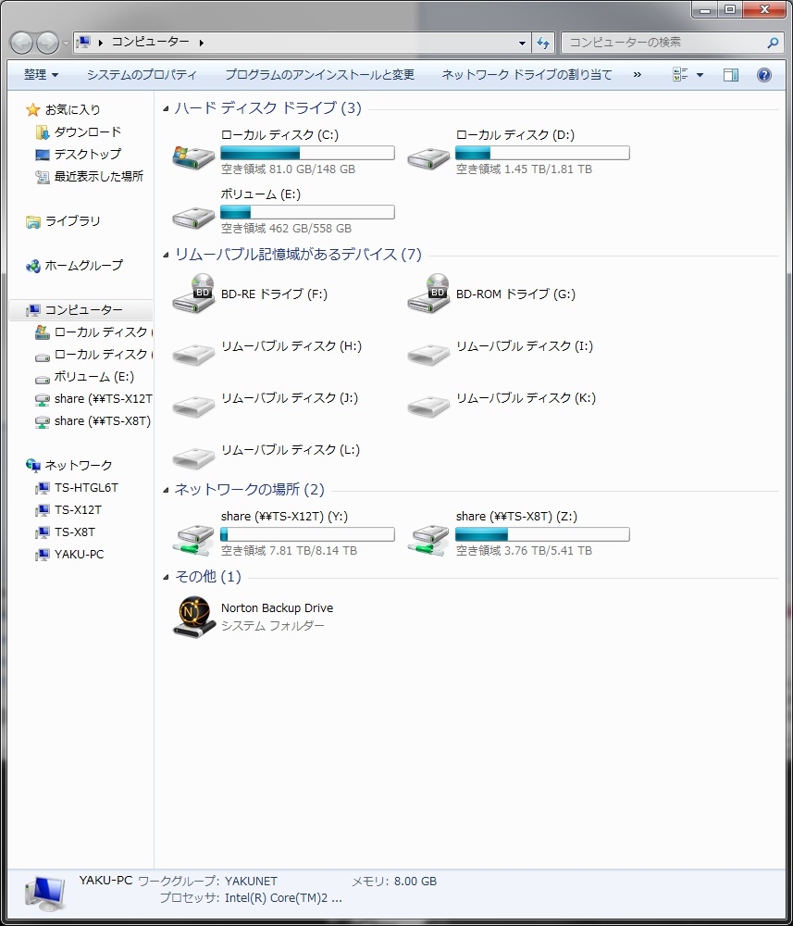Click the computer icon in address bar
Image resolution: width=793 pixels, height=926 pixels.
(x=84, y=42)
